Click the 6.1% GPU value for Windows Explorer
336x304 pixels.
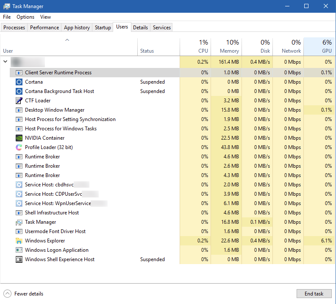coord(326,241)
